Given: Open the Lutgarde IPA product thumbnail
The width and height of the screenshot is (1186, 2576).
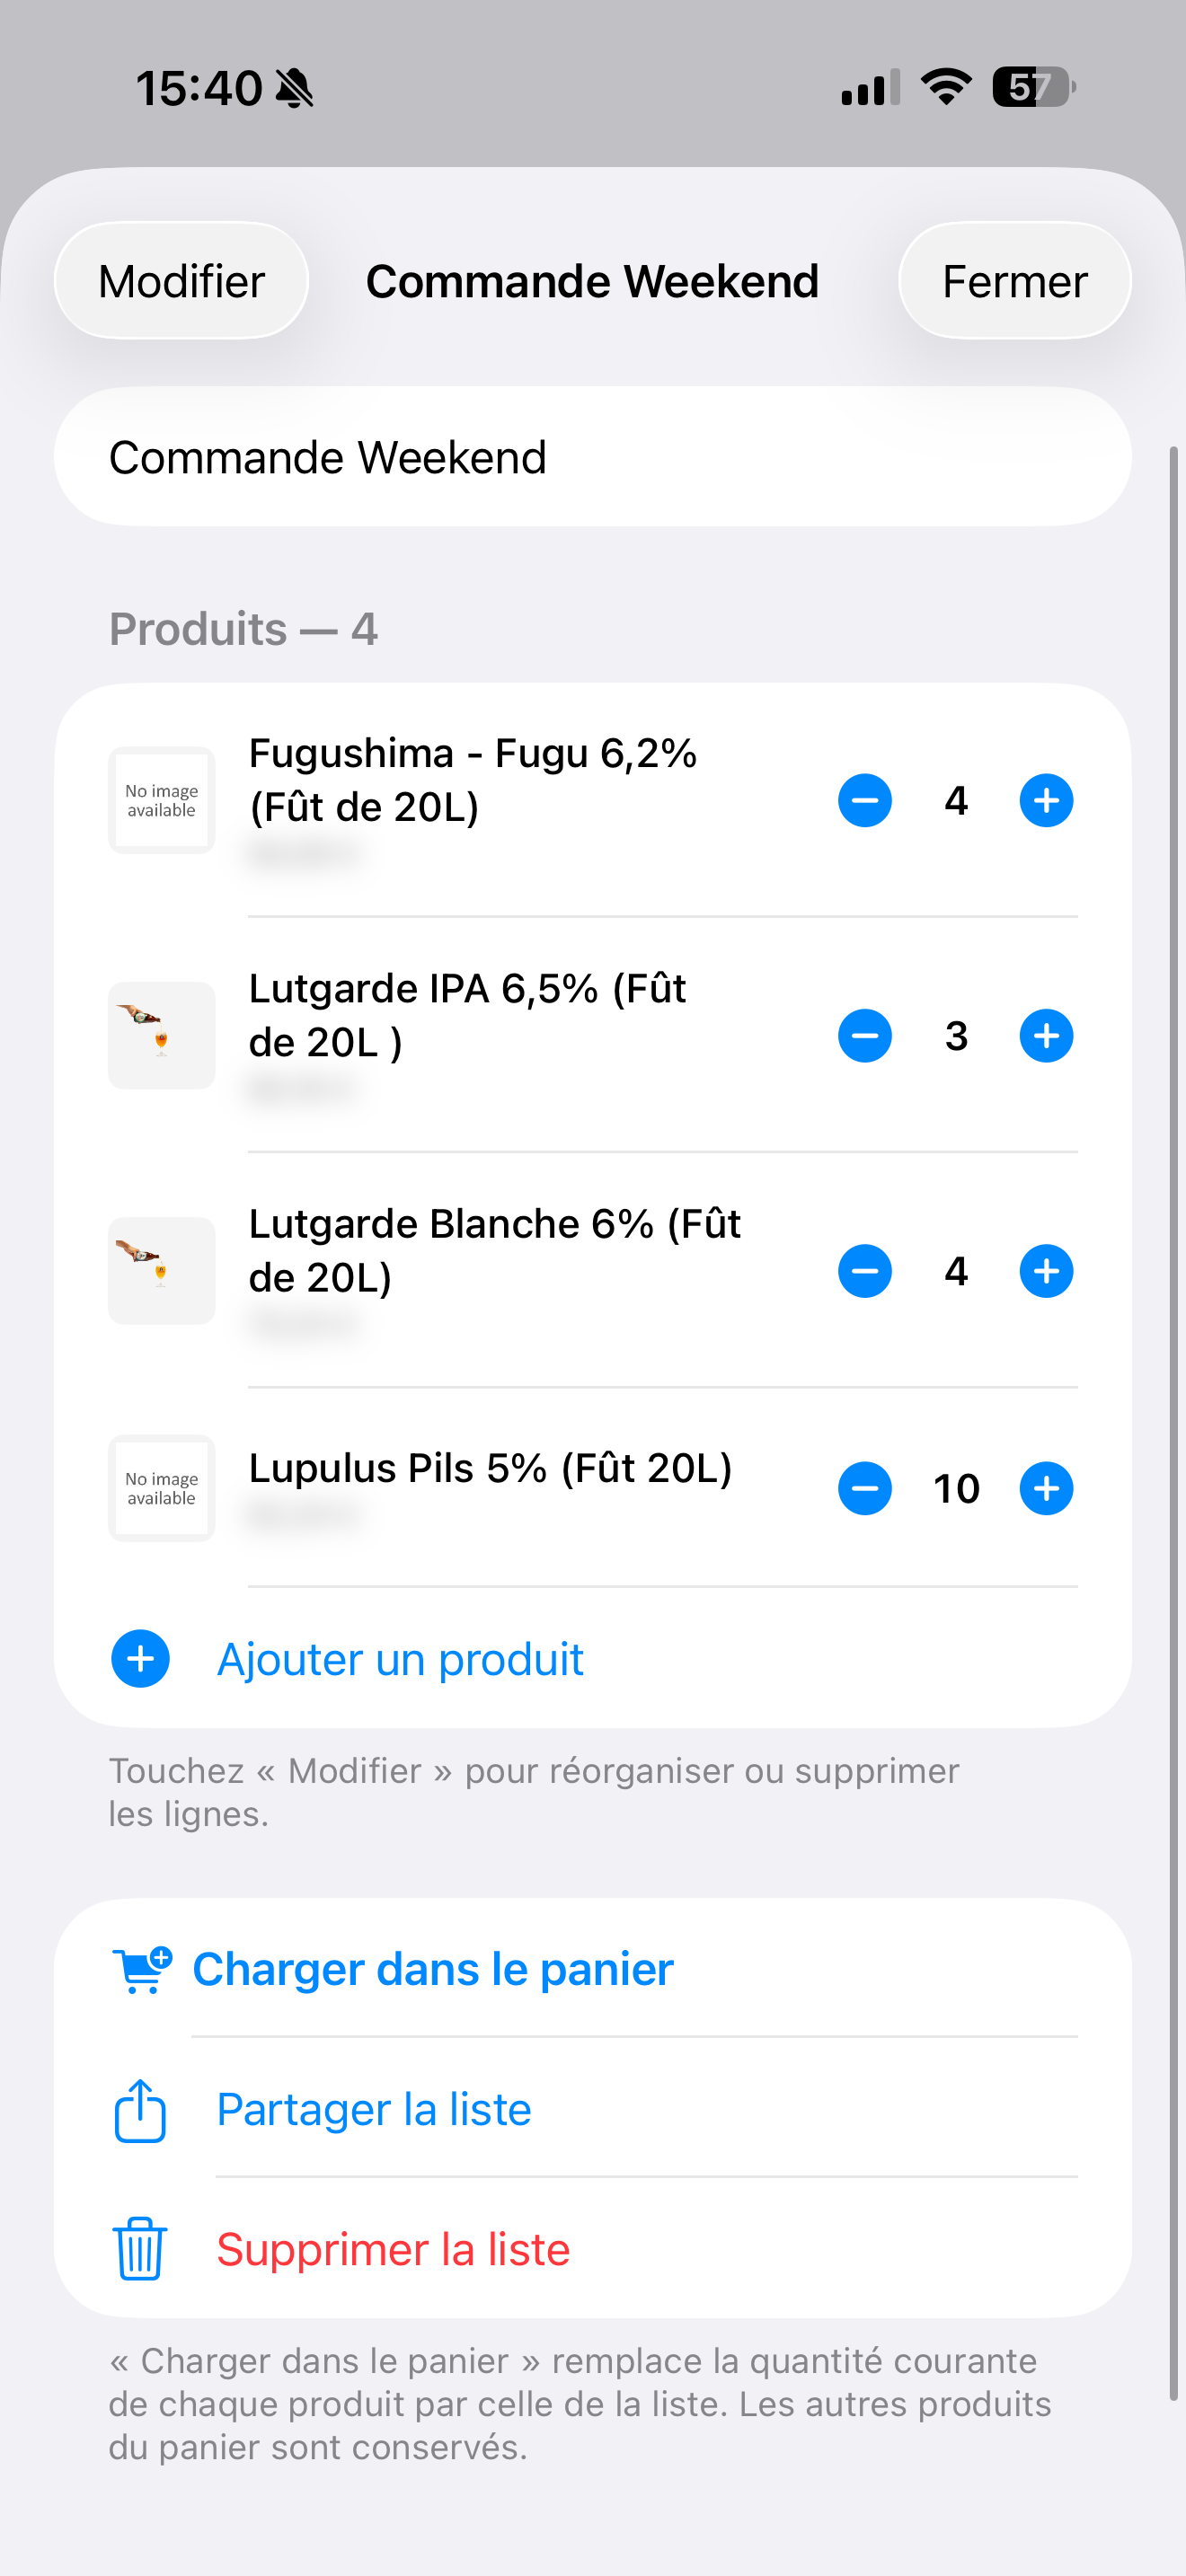Looking at the screenshot, I should (x=161, y=1035).
